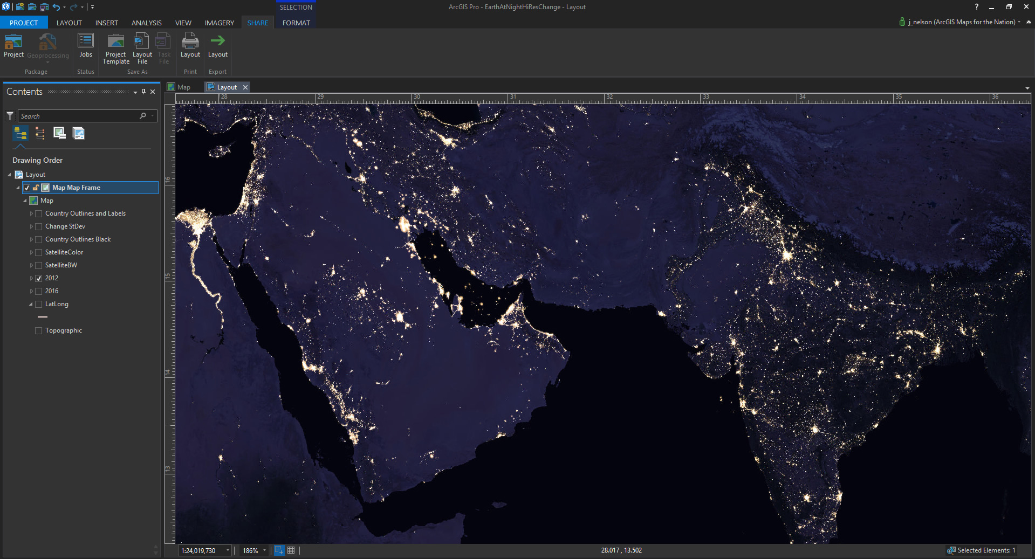Click the Contents filter funnel icon
The width and height of the screenshot is (1035, 559).
(10, 116)
